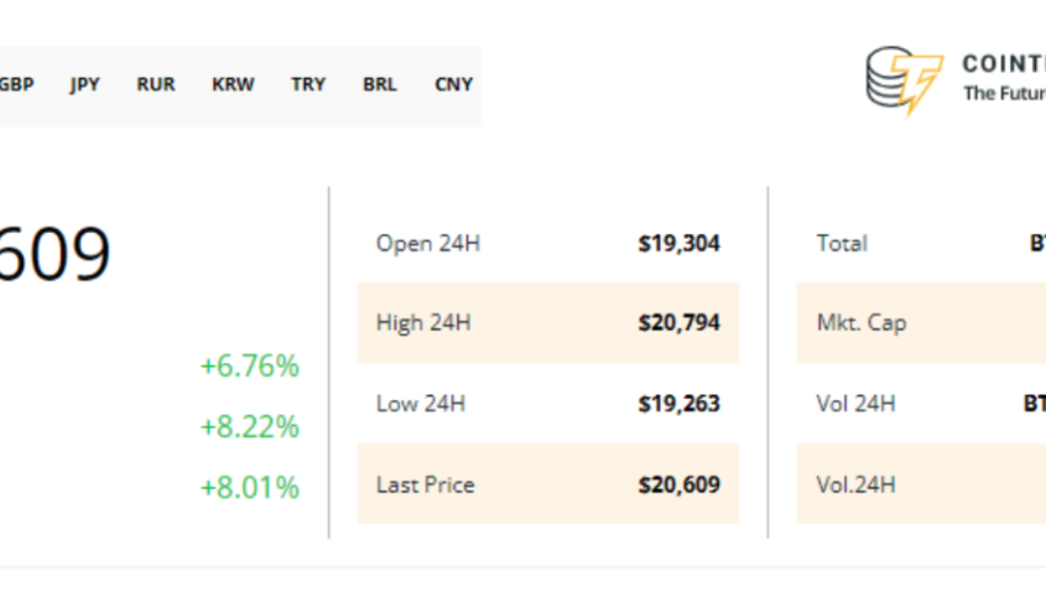Screen dimensions: 1046x597
Task: Switch to the JPY currency tab
Action: click(85, 85)
